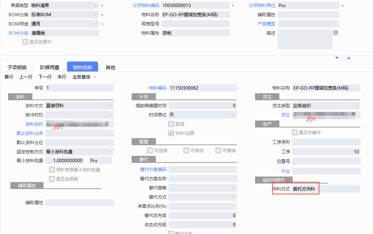This screenshot has height=234, width=373.
Task: Click the blue up-triangle expand arrow
Action: tap(348, 58)
